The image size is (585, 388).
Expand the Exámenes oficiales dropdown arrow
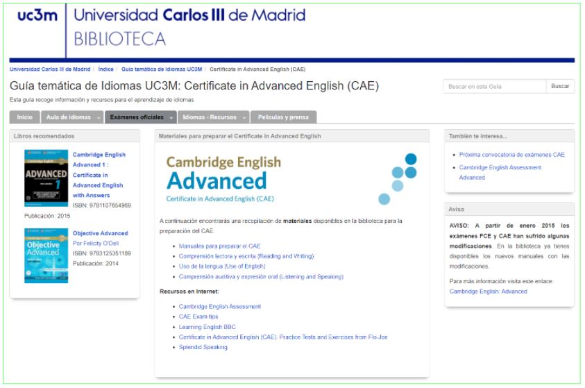click(171, 117)
